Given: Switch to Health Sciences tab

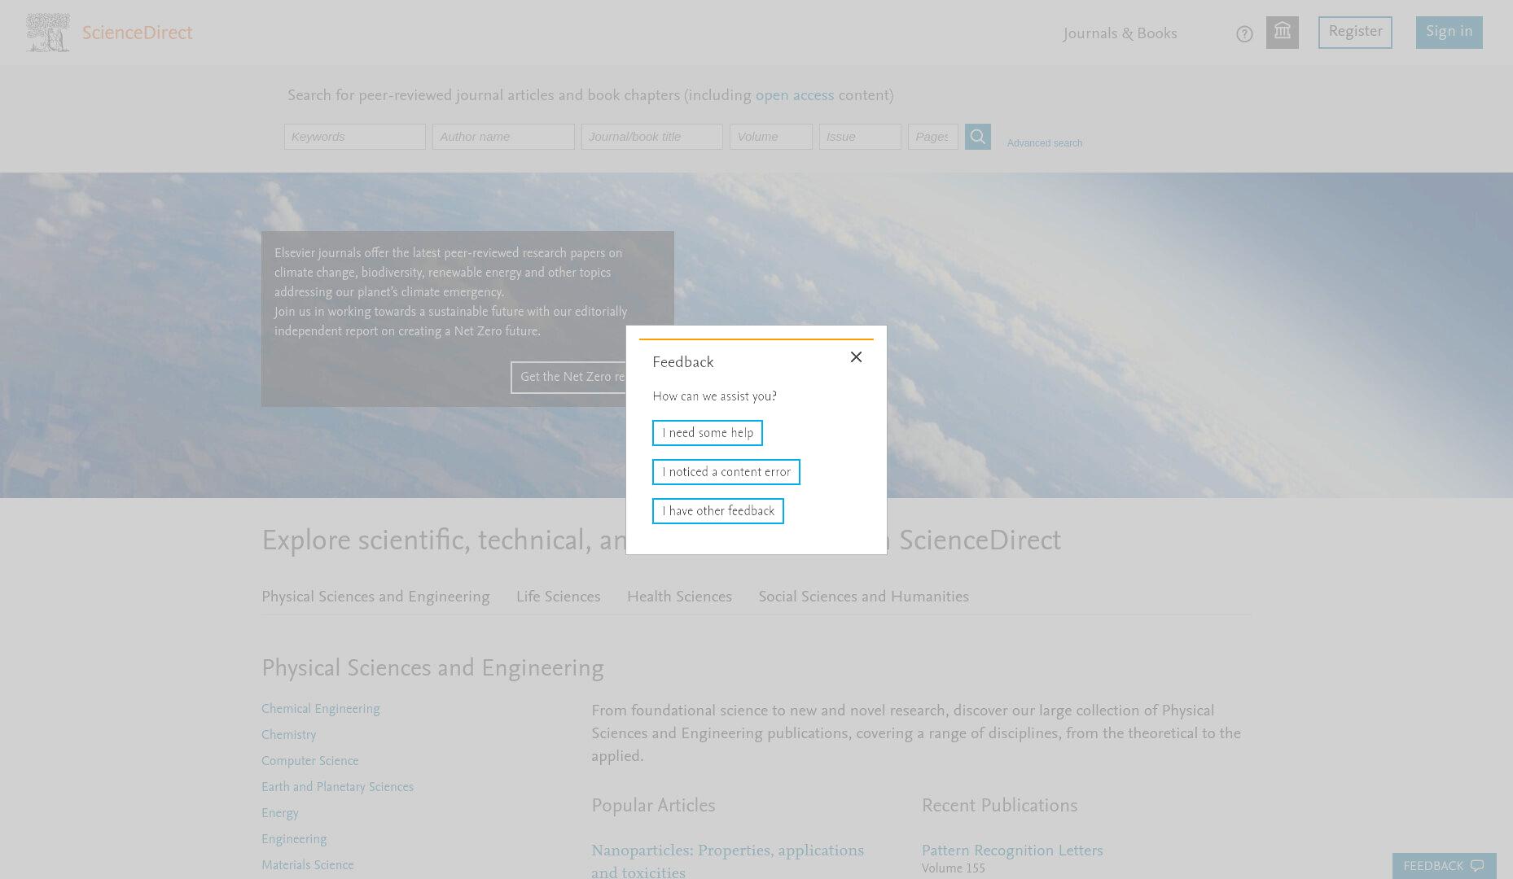Looking at the screenshot, I should click(679, 597).
